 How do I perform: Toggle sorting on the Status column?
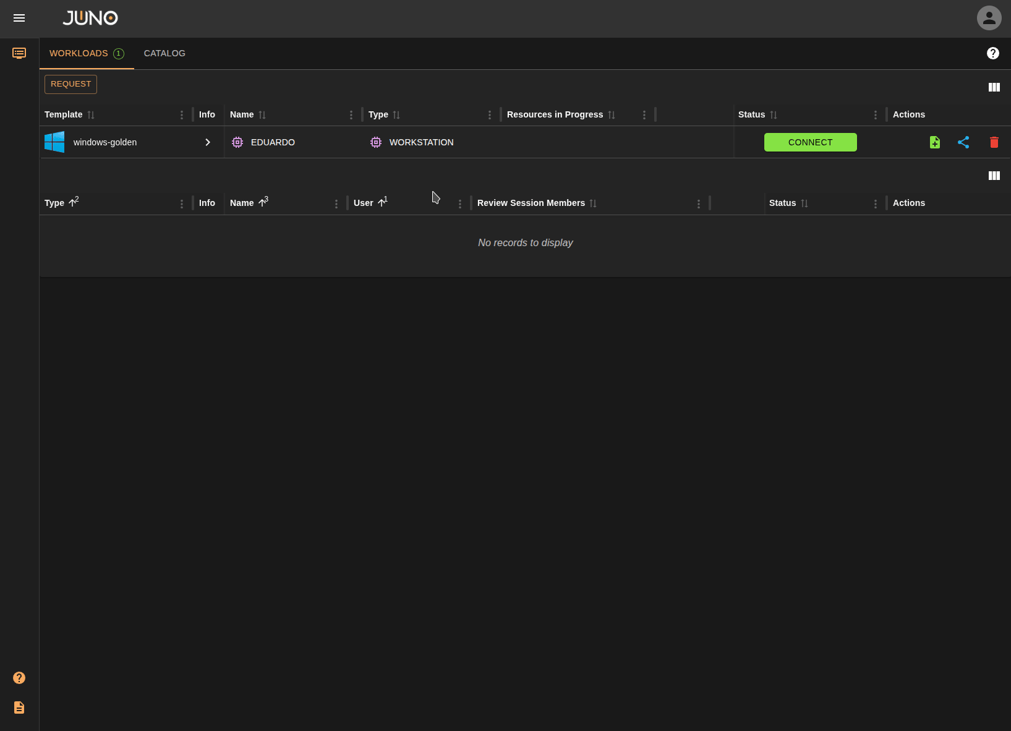coord(774,114)
